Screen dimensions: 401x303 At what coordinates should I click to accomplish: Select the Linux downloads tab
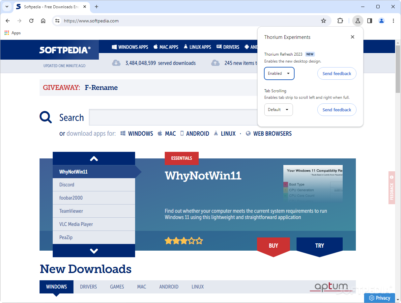pyautogui.click(x=198, y=287)
